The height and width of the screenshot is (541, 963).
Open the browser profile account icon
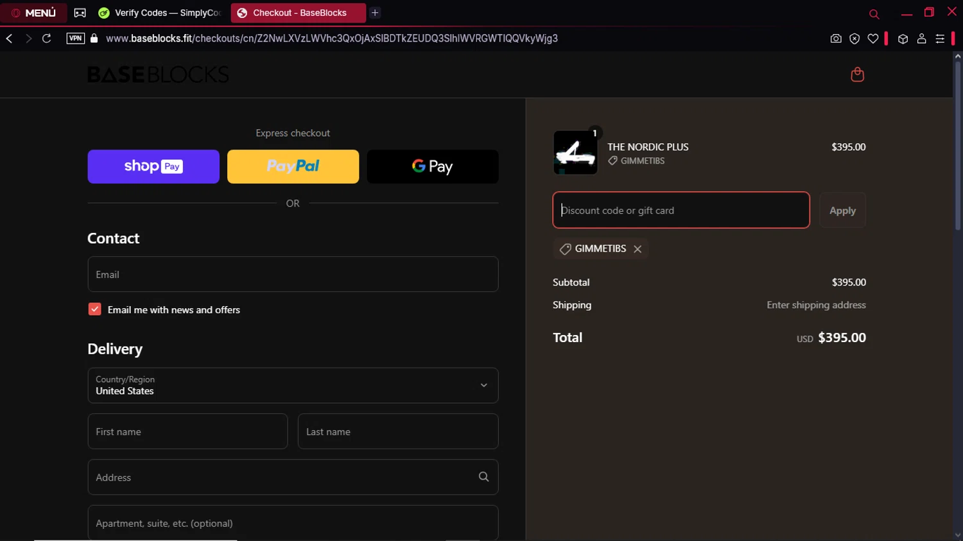[x=921, y=39]
